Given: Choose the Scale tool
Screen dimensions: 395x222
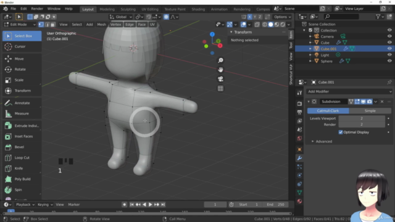Looking at the screenshot, I should tap(22, 80).
